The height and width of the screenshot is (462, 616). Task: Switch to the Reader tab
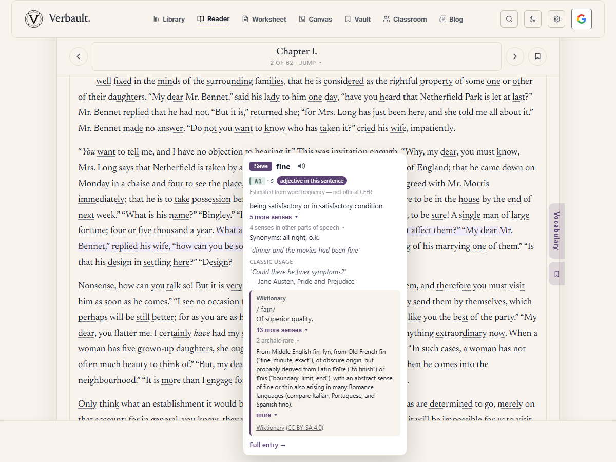tap(214, 19)
